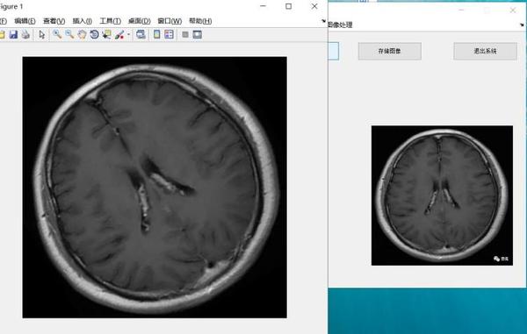Activate the Zoom Out magnifier tool
Image resolution: width=527 pixels, height=334 pixels.
(69, 34)
